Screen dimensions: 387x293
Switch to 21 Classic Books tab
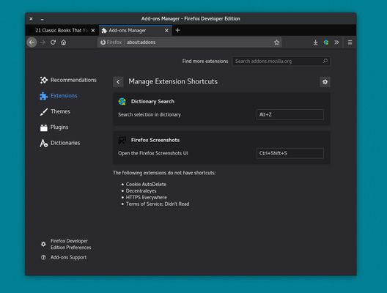(x=62, y=30)
